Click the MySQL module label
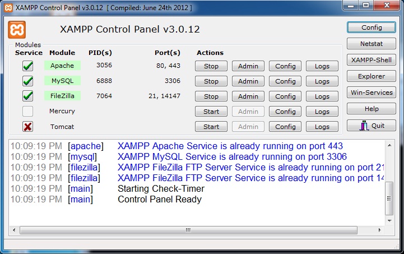The height and width of the screenshot is (254, 404). (62, 81)
